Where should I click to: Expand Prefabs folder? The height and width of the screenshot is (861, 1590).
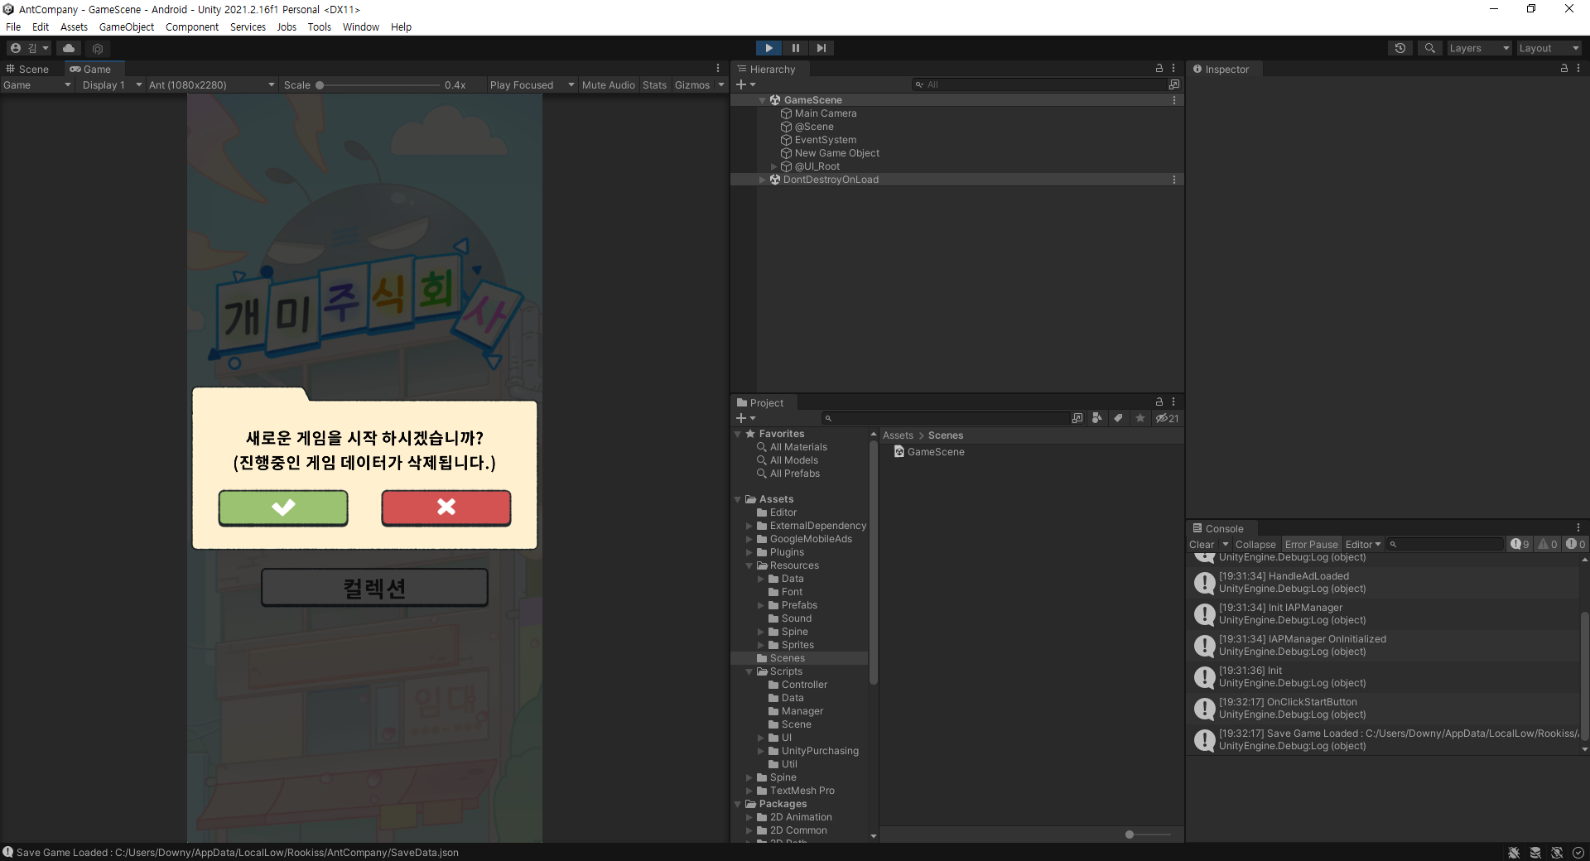[x=761, y=605]
